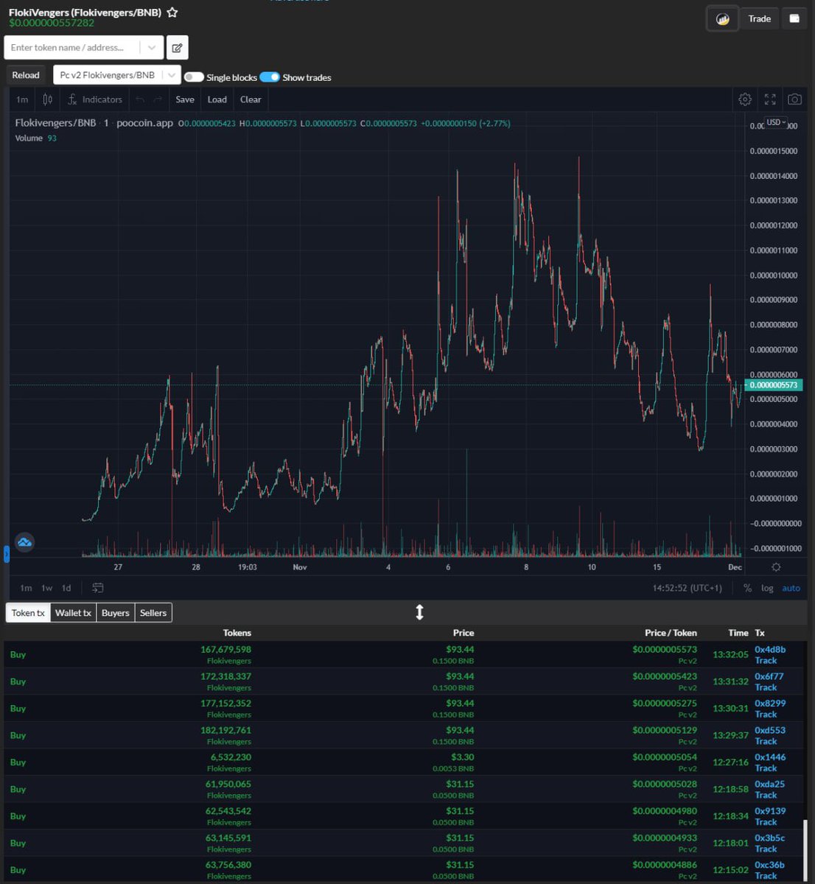Open Indicators menu in chart toolbar

click(x=94, y=99)
